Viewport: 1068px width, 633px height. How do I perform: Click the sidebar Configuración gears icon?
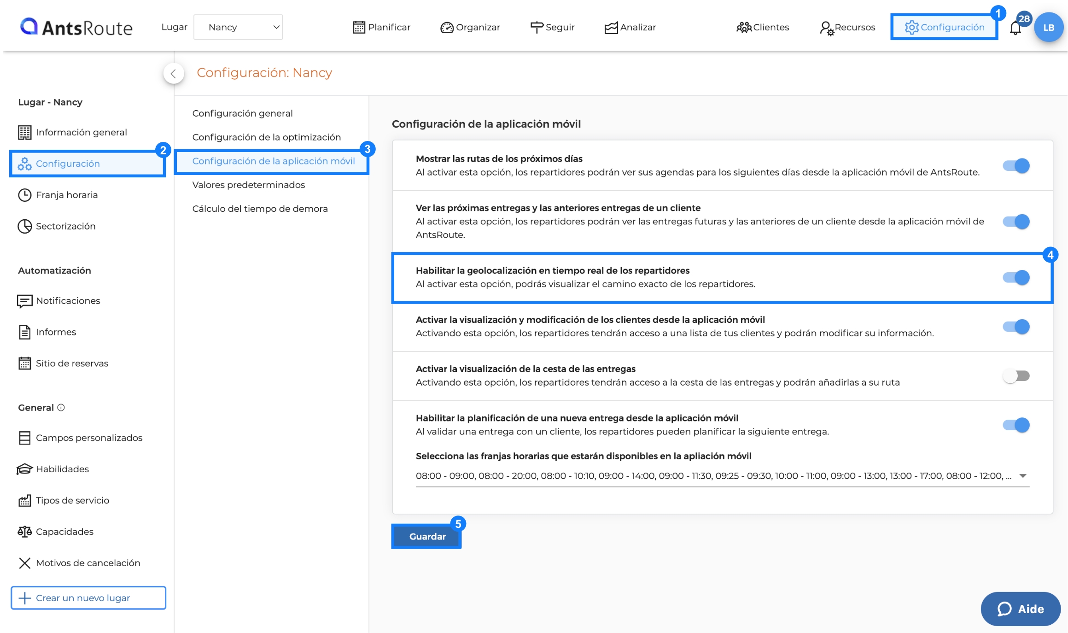tap(25, 164)
